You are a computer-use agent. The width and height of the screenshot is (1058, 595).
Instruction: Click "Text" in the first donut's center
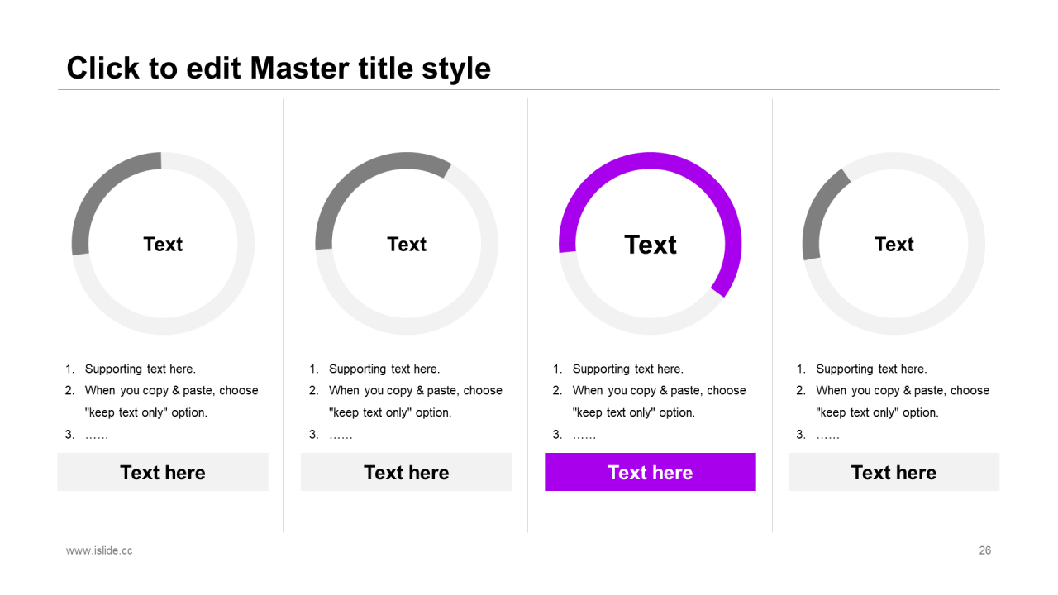pos(163,244)
